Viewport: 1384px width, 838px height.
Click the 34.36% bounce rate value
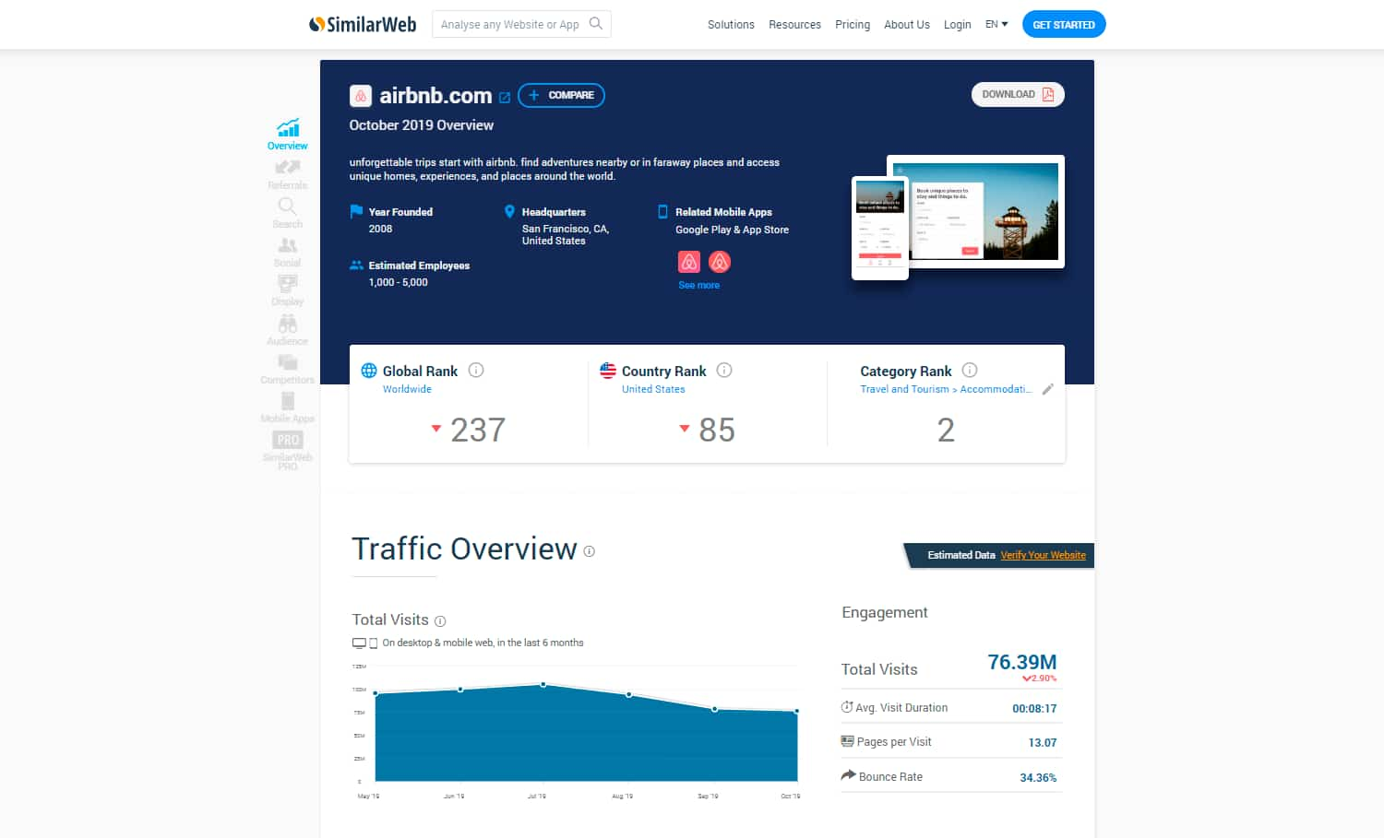(1038, 777)
